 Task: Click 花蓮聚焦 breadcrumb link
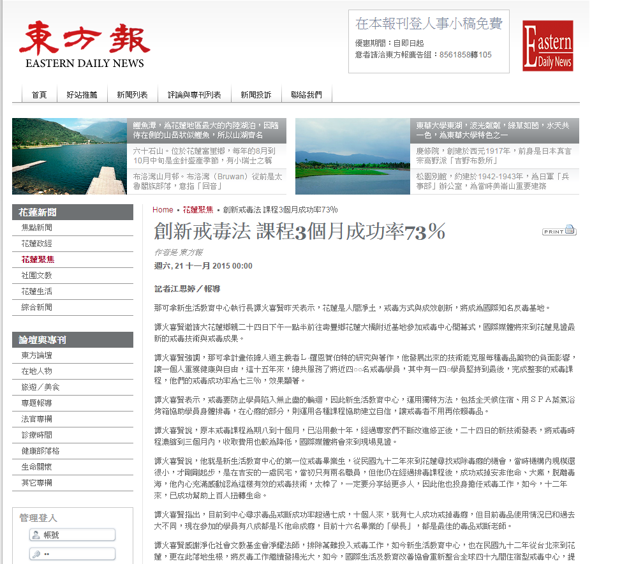[198, 210]
